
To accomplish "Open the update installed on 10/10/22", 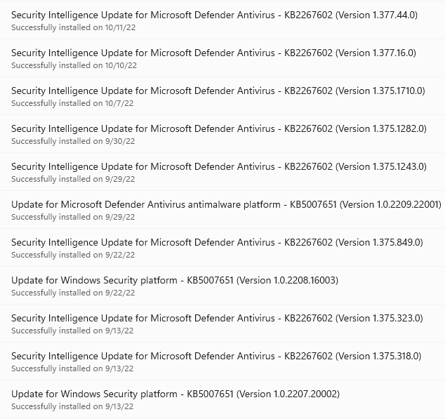I will pos(222,58).
